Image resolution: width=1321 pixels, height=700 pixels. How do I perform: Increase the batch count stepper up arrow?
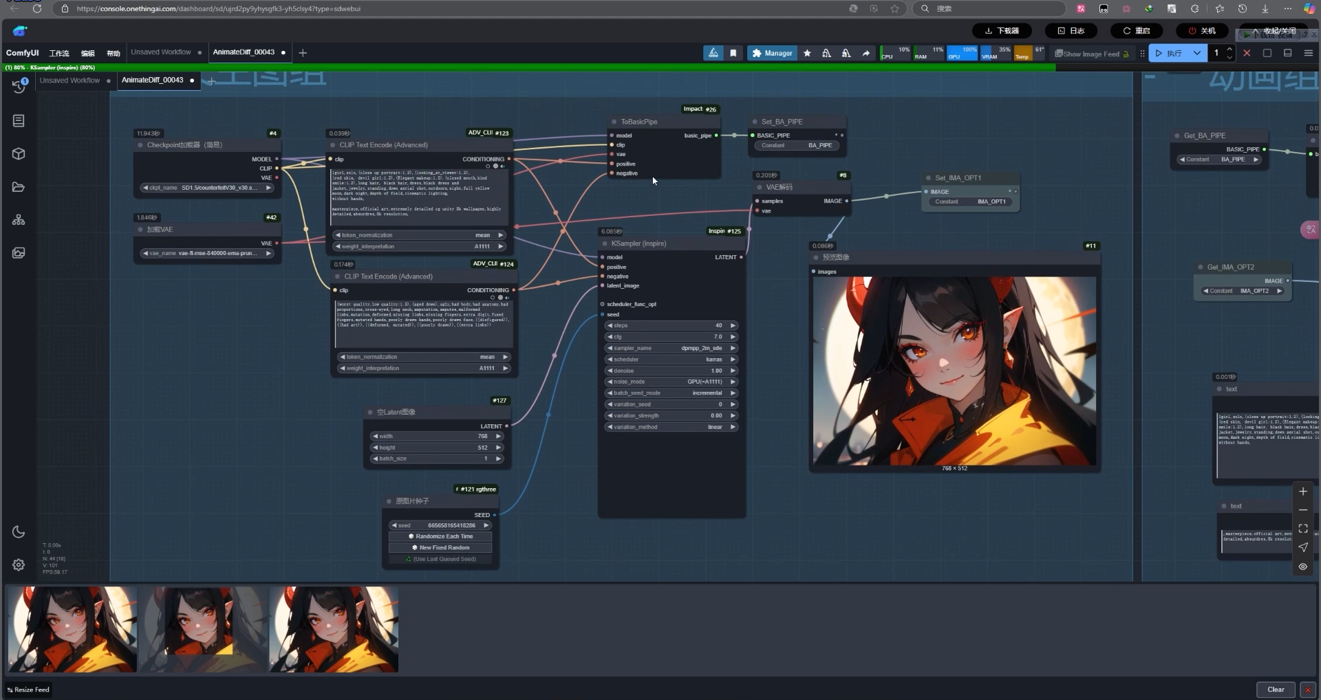pos(1229,49)
